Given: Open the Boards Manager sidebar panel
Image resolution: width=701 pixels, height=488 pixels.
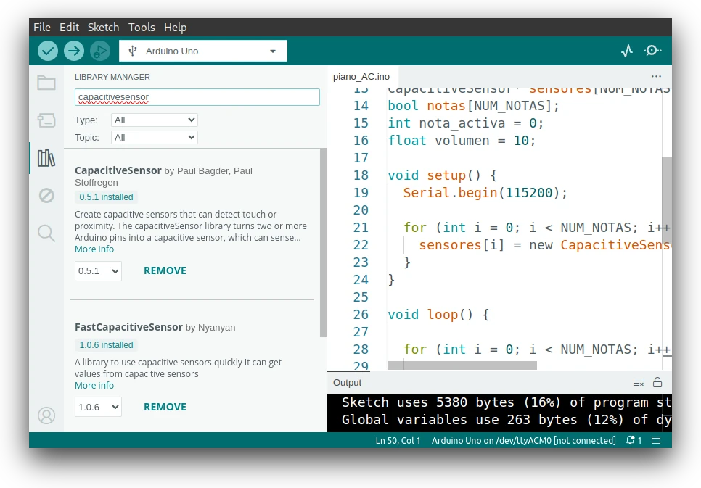Looking at the screenshot, I should point(46,120).
